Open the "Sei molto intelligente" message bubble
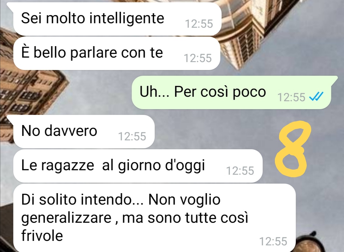Image resolution: width=344 pixels, height=252 pixels. click(x=117, y=19)
